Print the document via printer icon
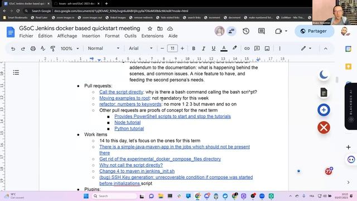 33,49
